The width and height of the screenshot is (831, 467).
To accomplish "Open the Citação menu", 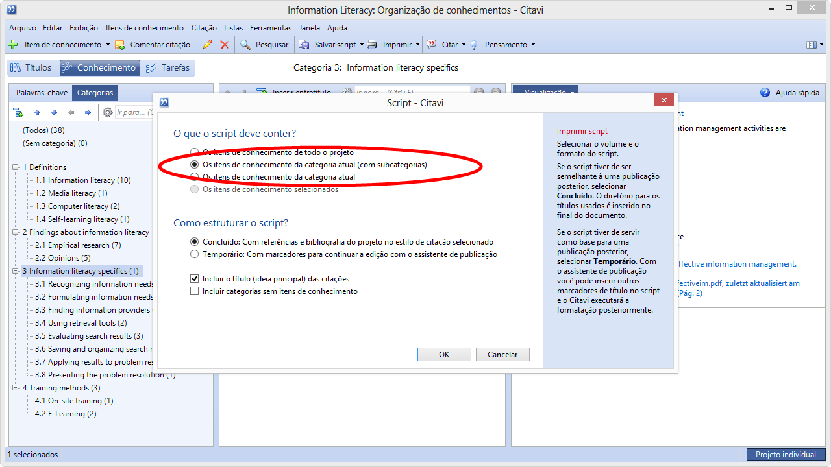I will click(x=204, y=28).
